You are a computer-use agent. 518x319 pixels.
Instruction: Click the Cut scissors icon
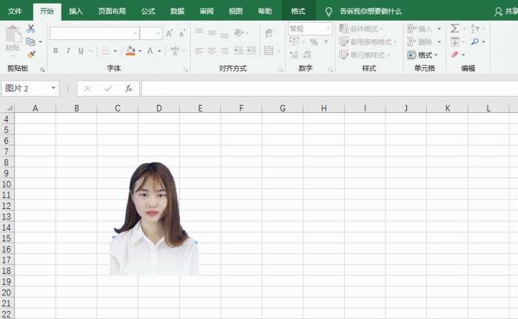(31, 29)
